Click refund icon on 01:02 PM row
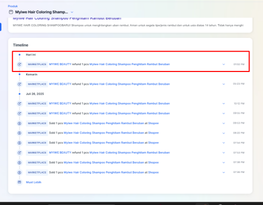The height and width of the screenshot is (205, 263). click(19, 64)
